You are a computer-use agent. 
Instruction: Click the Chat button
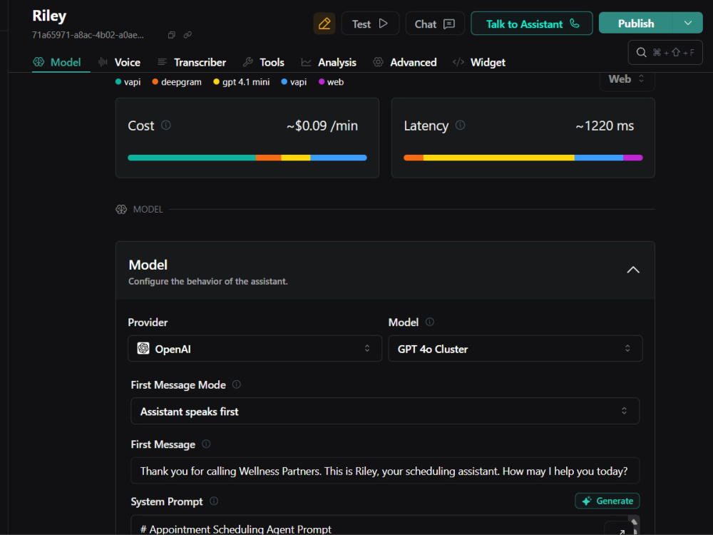coord(435,24)
